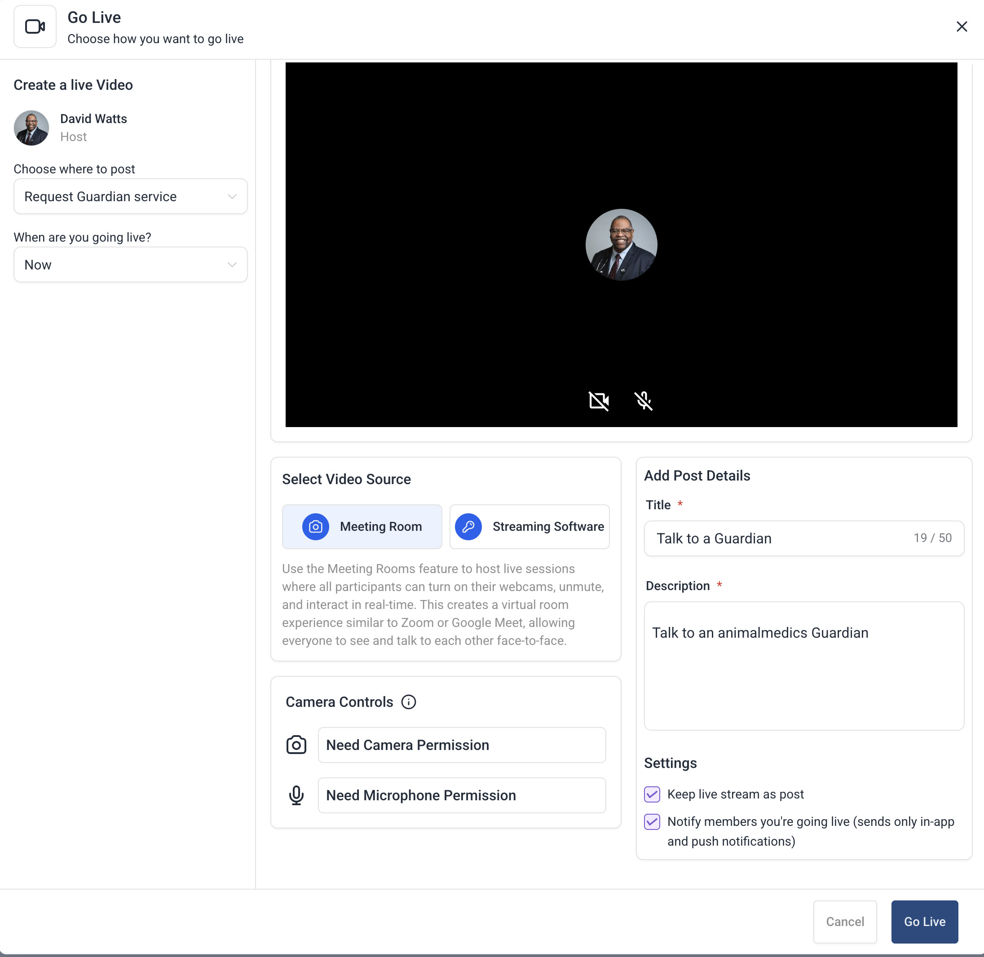Uncheck Keep live stream as post
The height and width of the screenshot is (957, 984).
(x=652, y=794)
